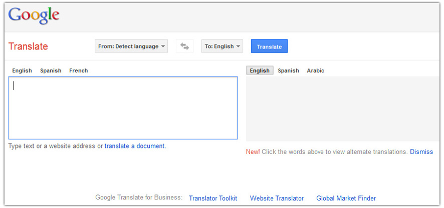The image size is (444, 208).
Task: Open the Translator Toolkit link
Action: click(x=213, y=198)
